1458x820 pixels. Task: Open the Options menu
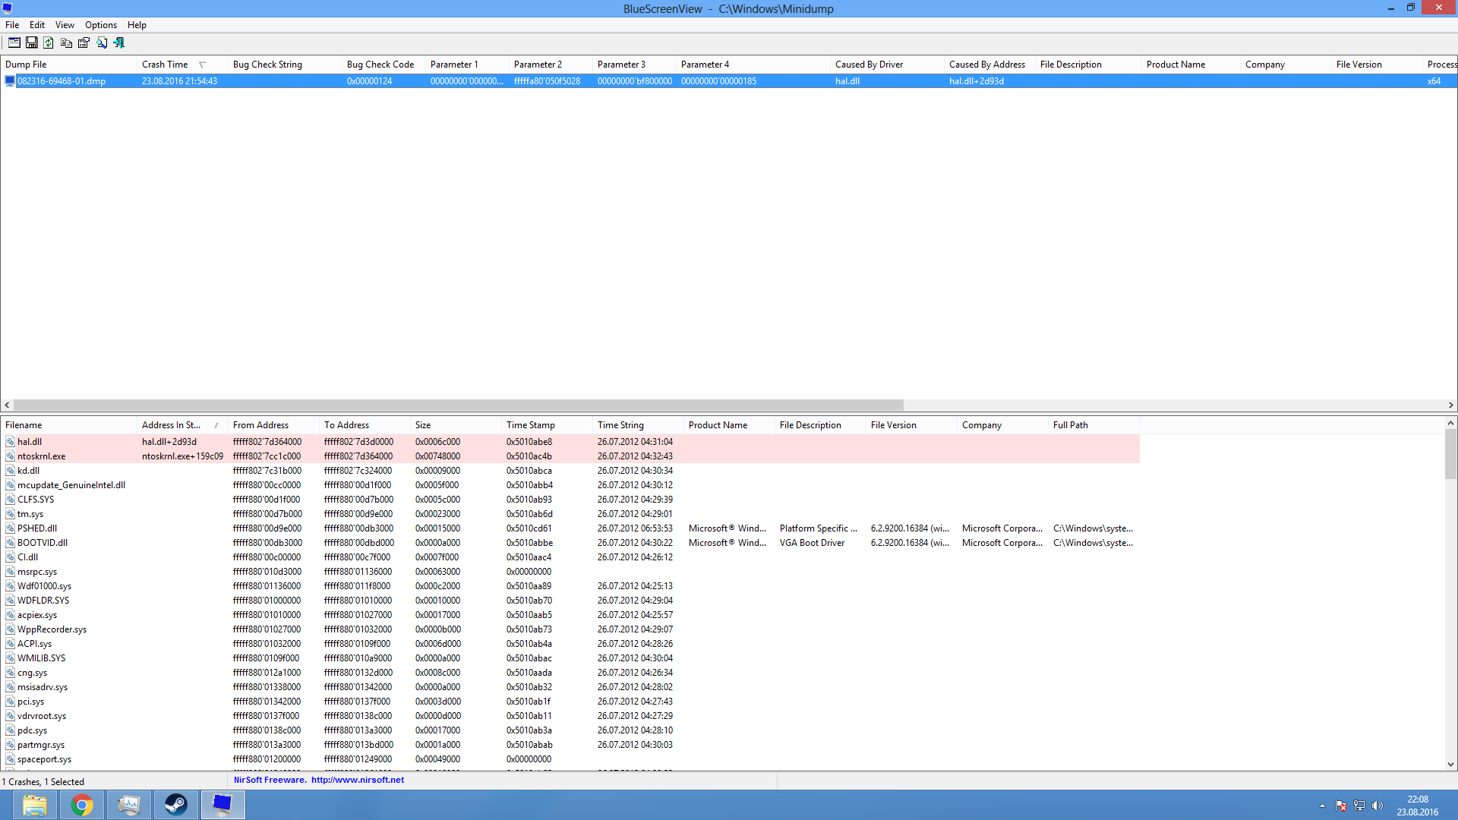(x=100, y=25)
